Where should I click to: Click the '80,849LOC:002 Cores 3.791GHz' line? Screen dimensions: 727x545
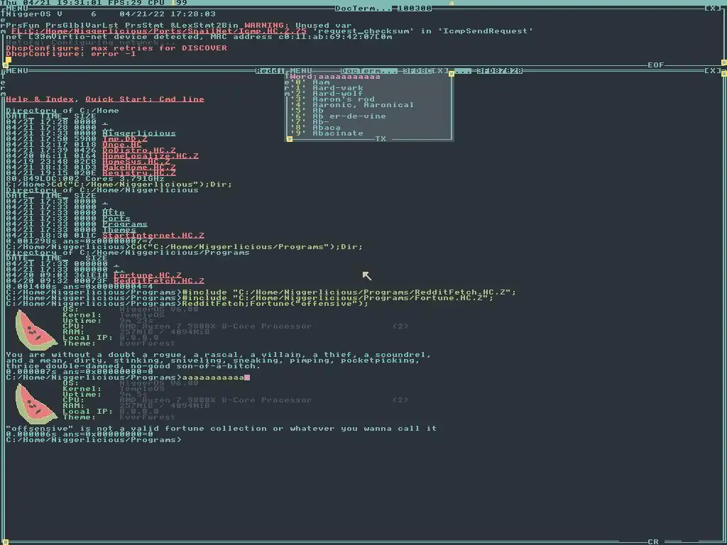point(85,178)
